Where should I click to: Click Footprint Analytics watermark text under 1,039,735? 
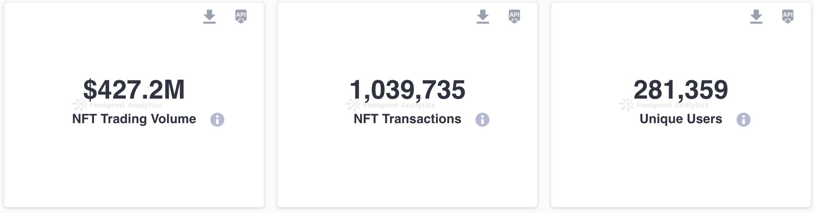(x=399, y=105)
